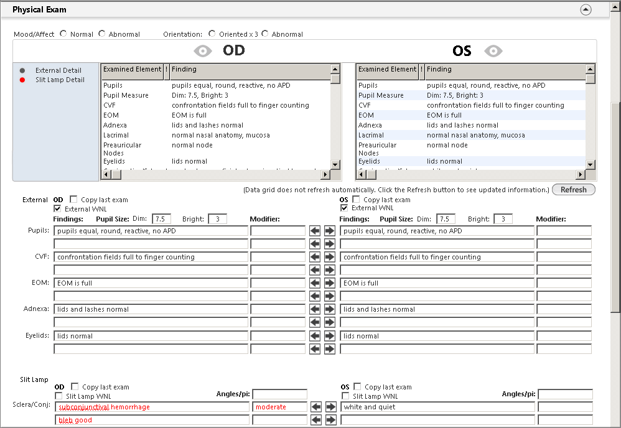Click OD Pupils modifier field
Image resolution: width=621 pixels, height=428 pixels.
[x=278, y=231]
